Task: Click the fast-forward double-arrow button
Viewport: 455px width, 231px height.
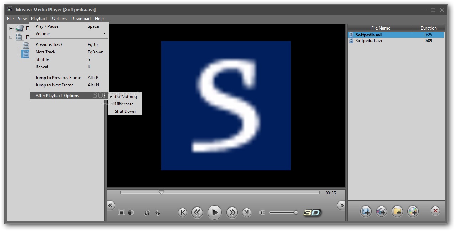Action: coord(232,212)
